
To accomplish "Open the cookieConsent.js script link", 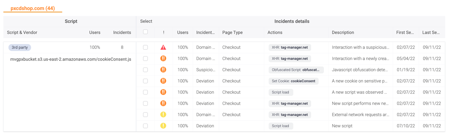I will coord(71,59).
